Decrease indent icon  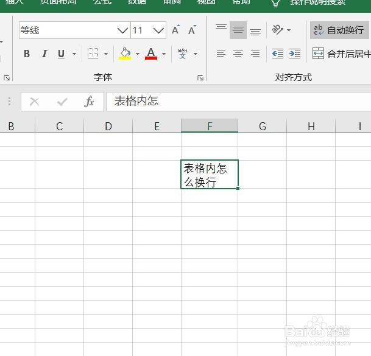(x=278, y=54)
